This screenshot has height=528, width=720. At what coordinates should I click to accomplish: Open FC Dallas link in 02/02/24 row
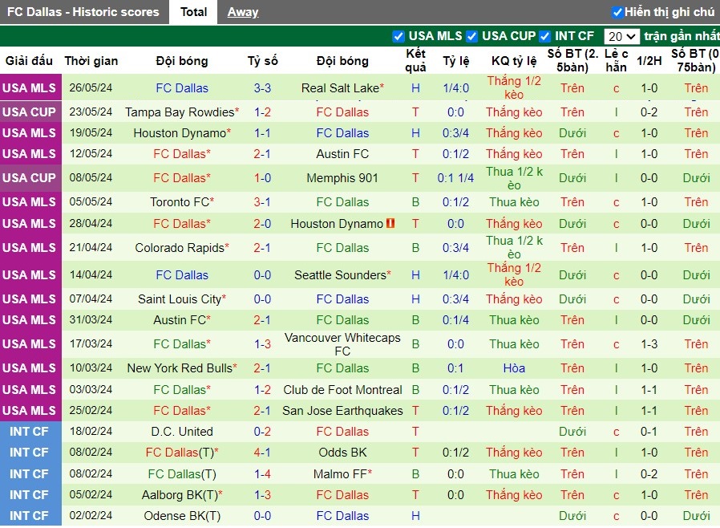coord(342,516)
